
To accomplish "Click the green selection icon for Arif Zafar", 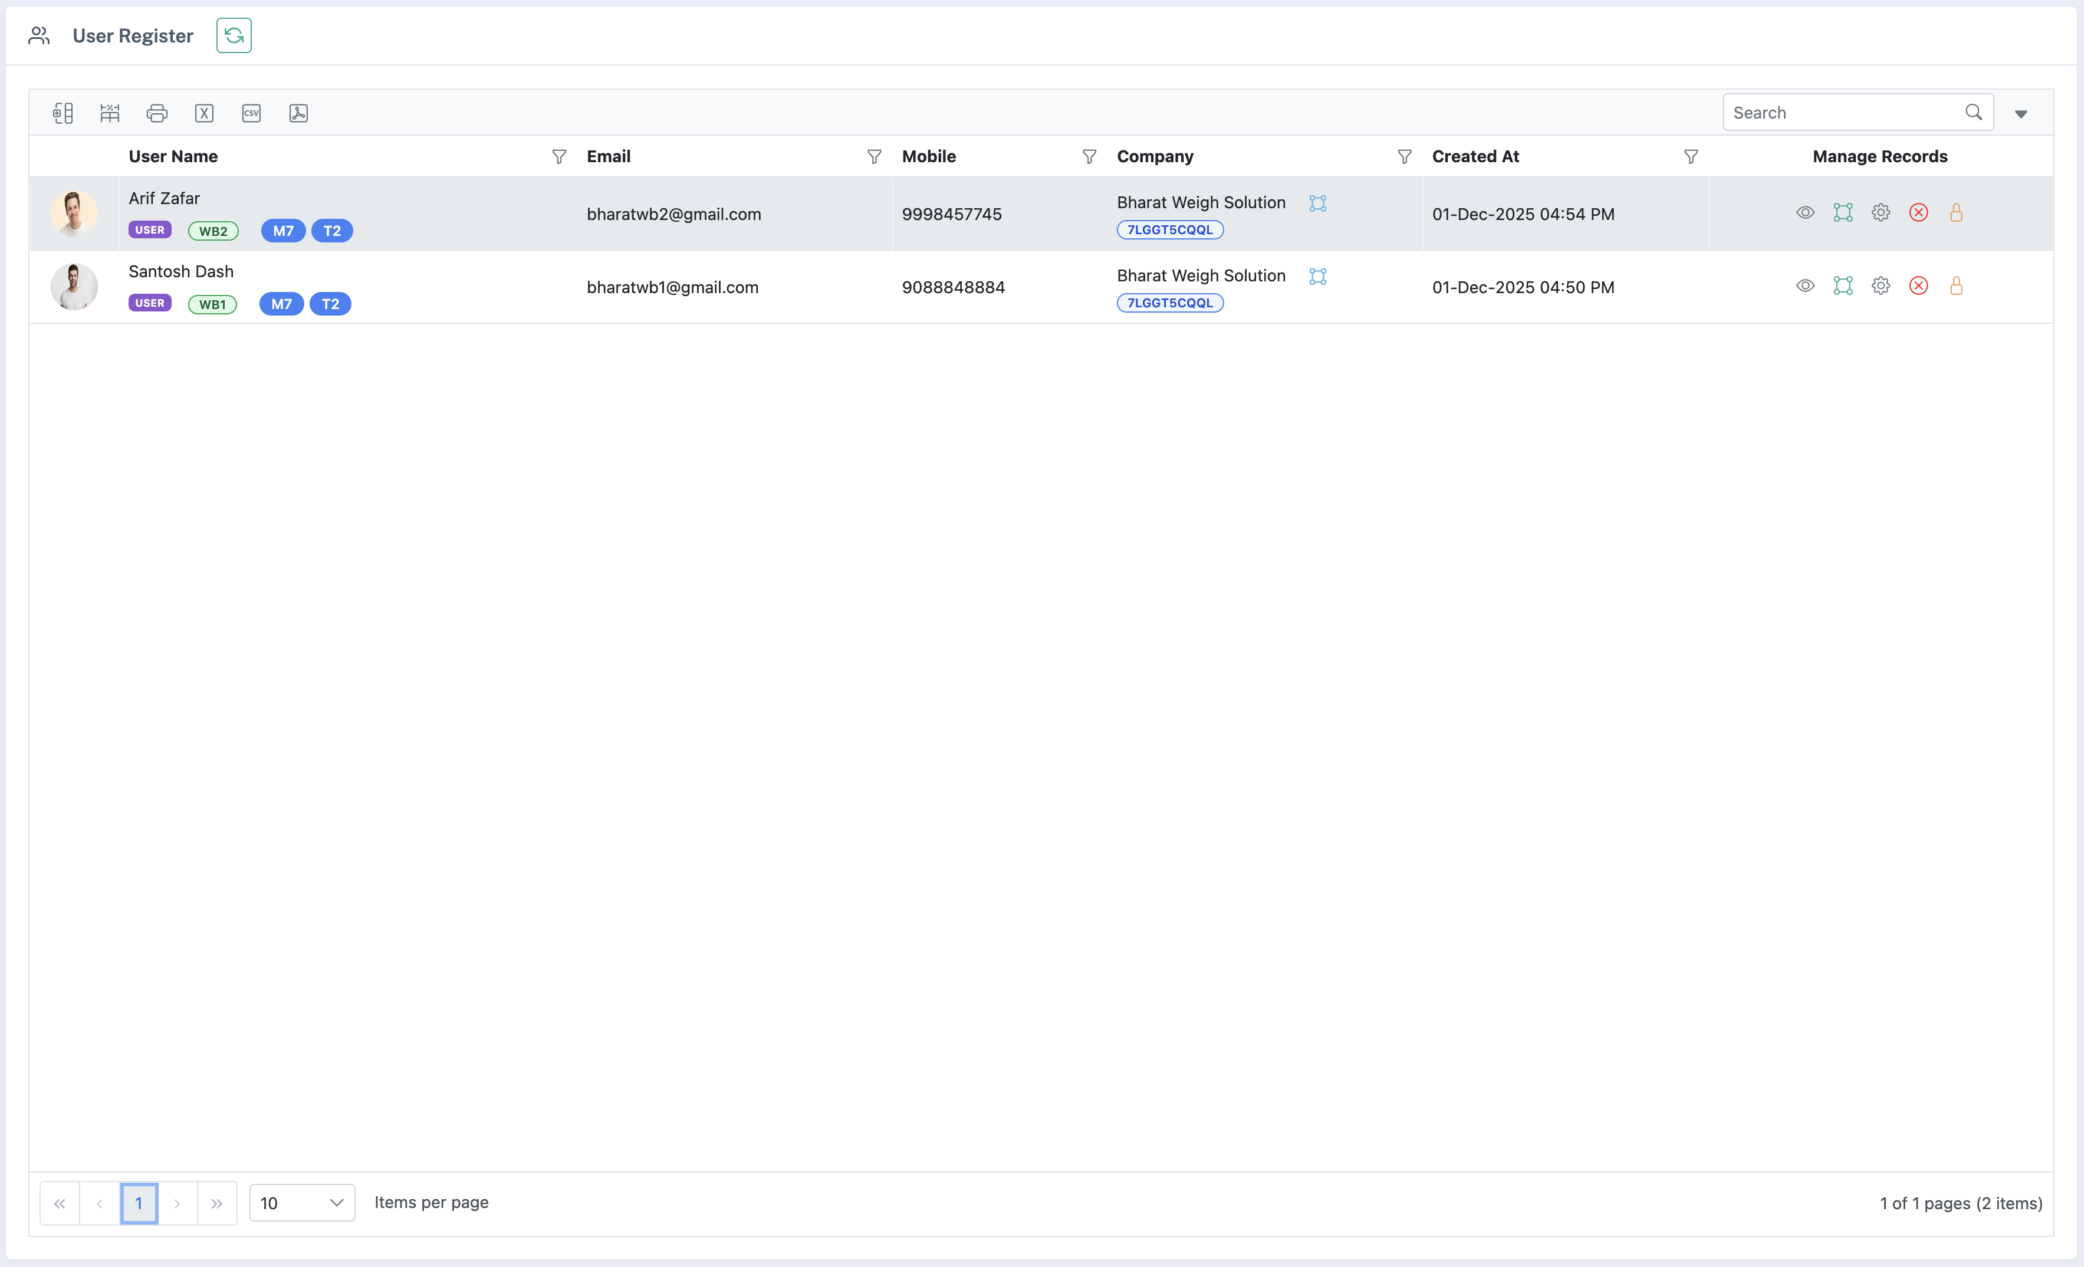I will point(1843,212).
